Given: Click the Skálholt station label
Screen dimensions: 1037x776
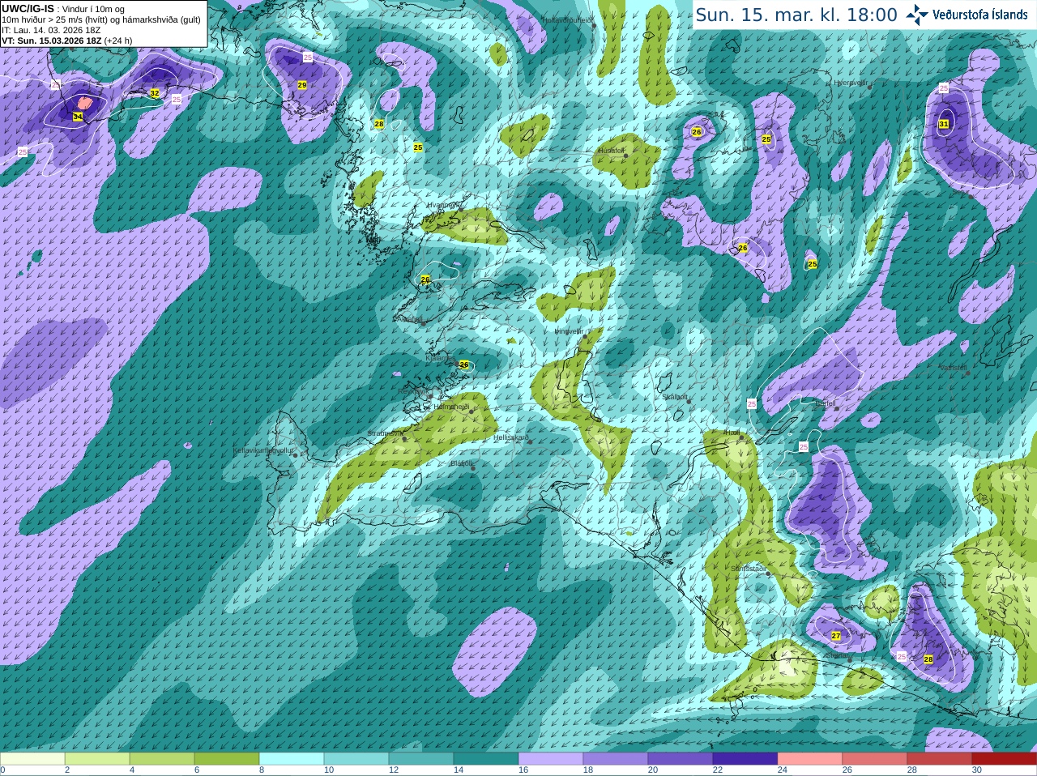Looking at the screenshot, I should click(675, 397).
